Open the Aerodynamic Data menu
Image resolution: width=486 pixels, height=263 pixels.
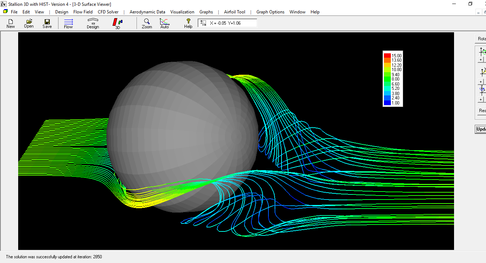click(x=147, y=12)
